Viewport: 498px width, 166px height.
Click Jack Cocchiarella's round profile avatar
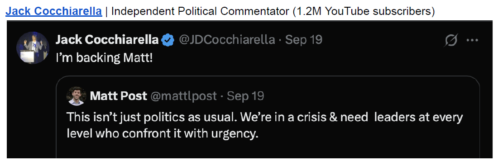33,47
